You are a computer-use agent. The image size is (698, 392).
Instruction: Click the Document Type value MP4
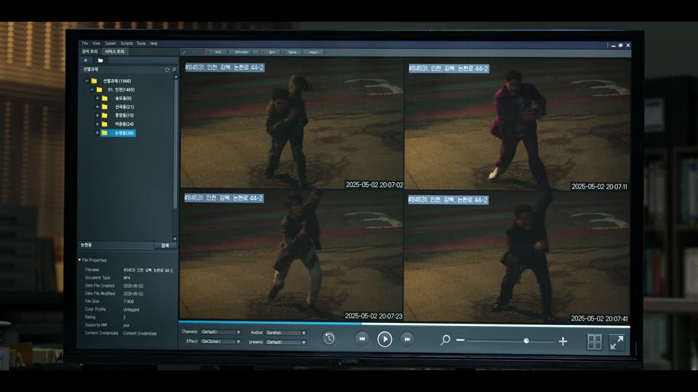(127, 278)
